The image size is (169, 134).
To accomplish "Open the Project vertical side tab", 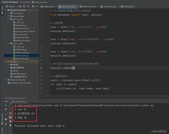I will (x=2, y=10).
